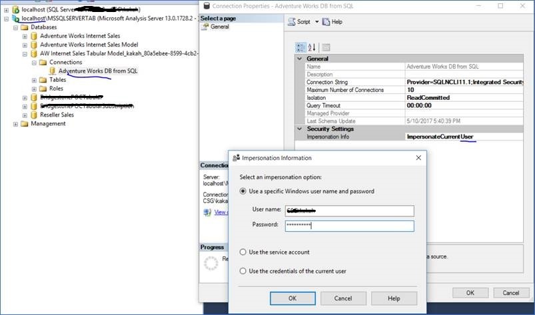Click the Connection String value

pos(464,82)
